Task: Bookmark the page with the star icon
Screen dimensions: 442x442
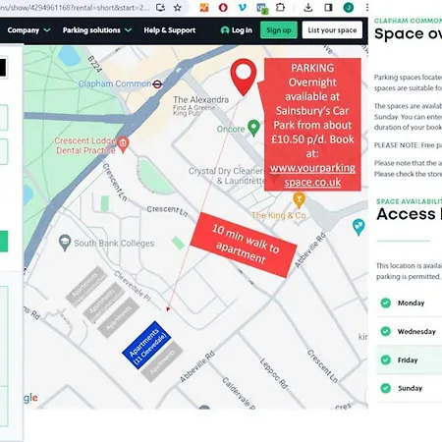Action: [x=178, y=7]
